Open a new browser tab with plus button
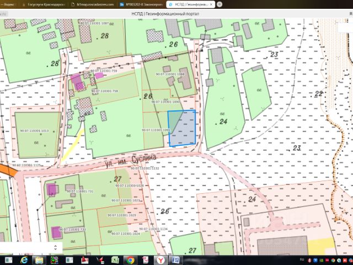This screenshot has height=265, width=353. pos(220,4)
